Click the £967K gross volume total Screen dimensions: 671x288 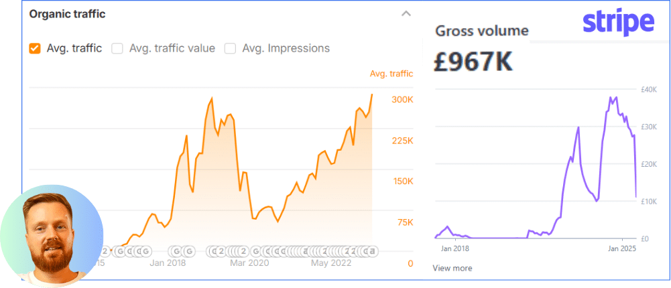click(x=474, y=62)
